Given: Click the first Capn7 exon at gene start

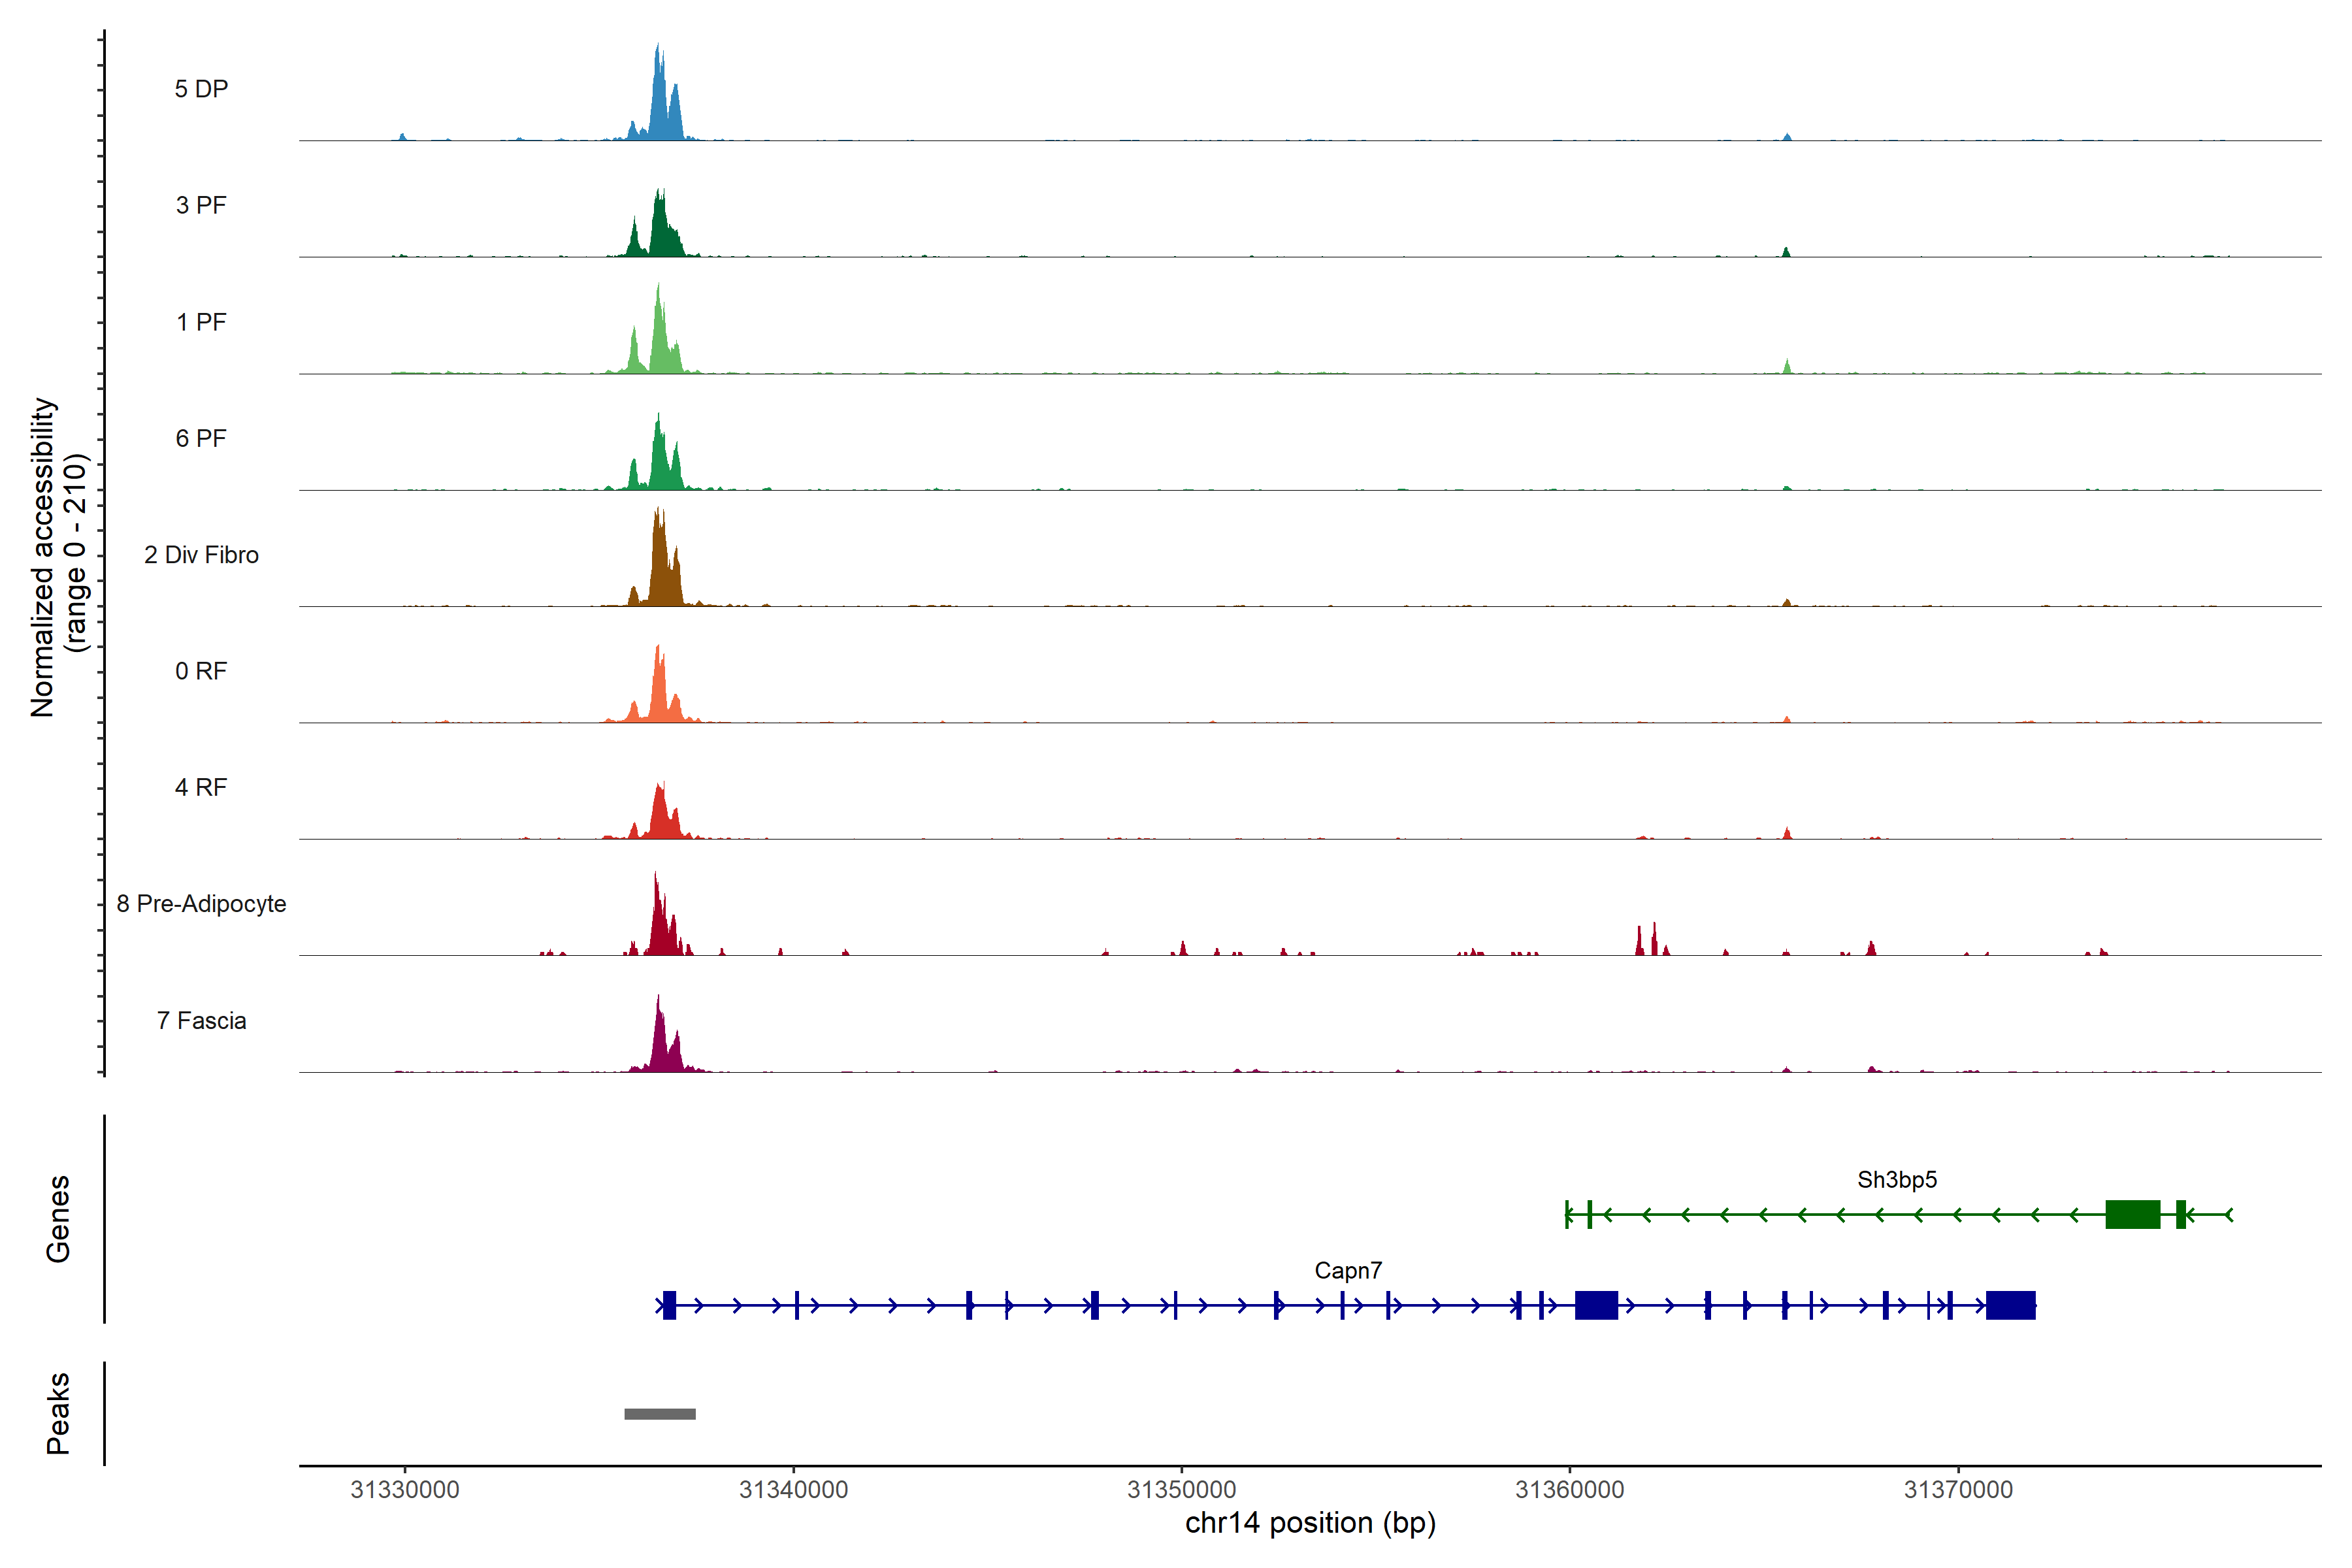Looking at the screenshot, I should pos(669,1306).
